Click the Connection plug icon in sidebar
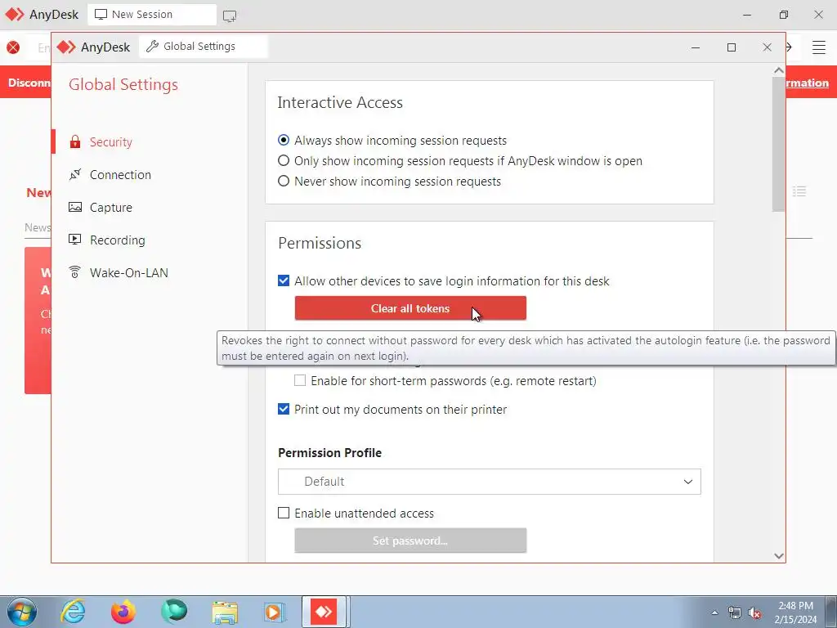Image resolution: width=837 pixels, height=628 pixels. 75,174
